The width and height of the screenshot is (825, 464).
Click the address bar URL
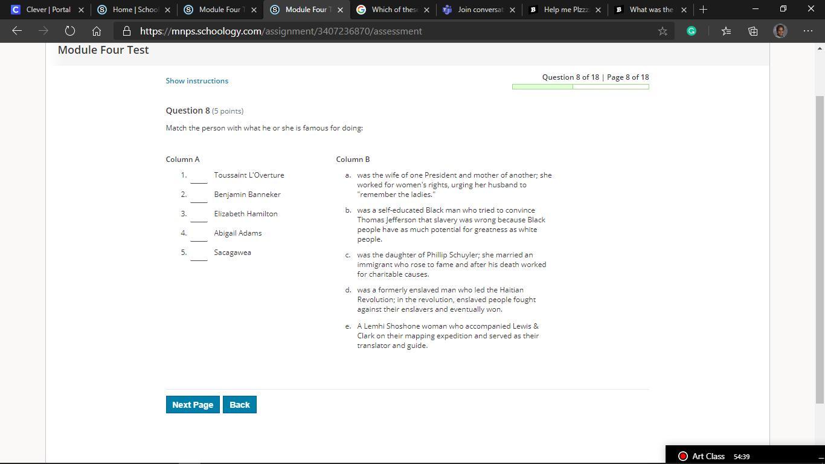click(x=281, y=31)
